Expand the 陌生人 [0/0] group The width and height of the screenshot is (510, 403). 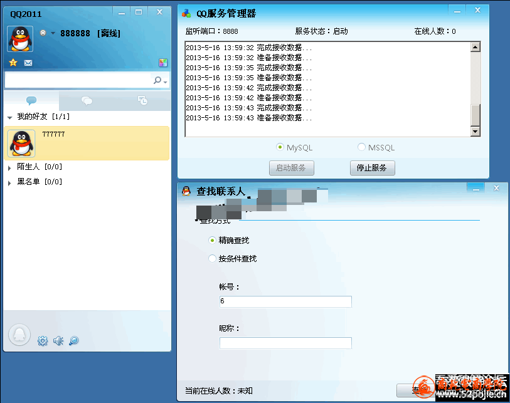[9, 168]
